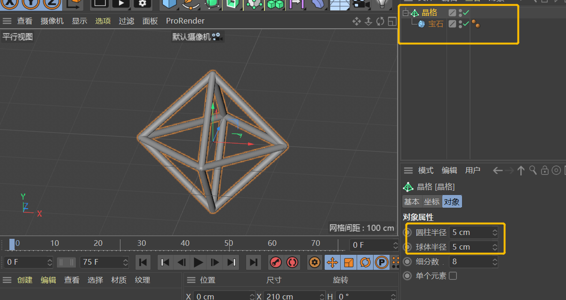Switch to the 基本 tab
566x300 pixels.
(412, 202)
